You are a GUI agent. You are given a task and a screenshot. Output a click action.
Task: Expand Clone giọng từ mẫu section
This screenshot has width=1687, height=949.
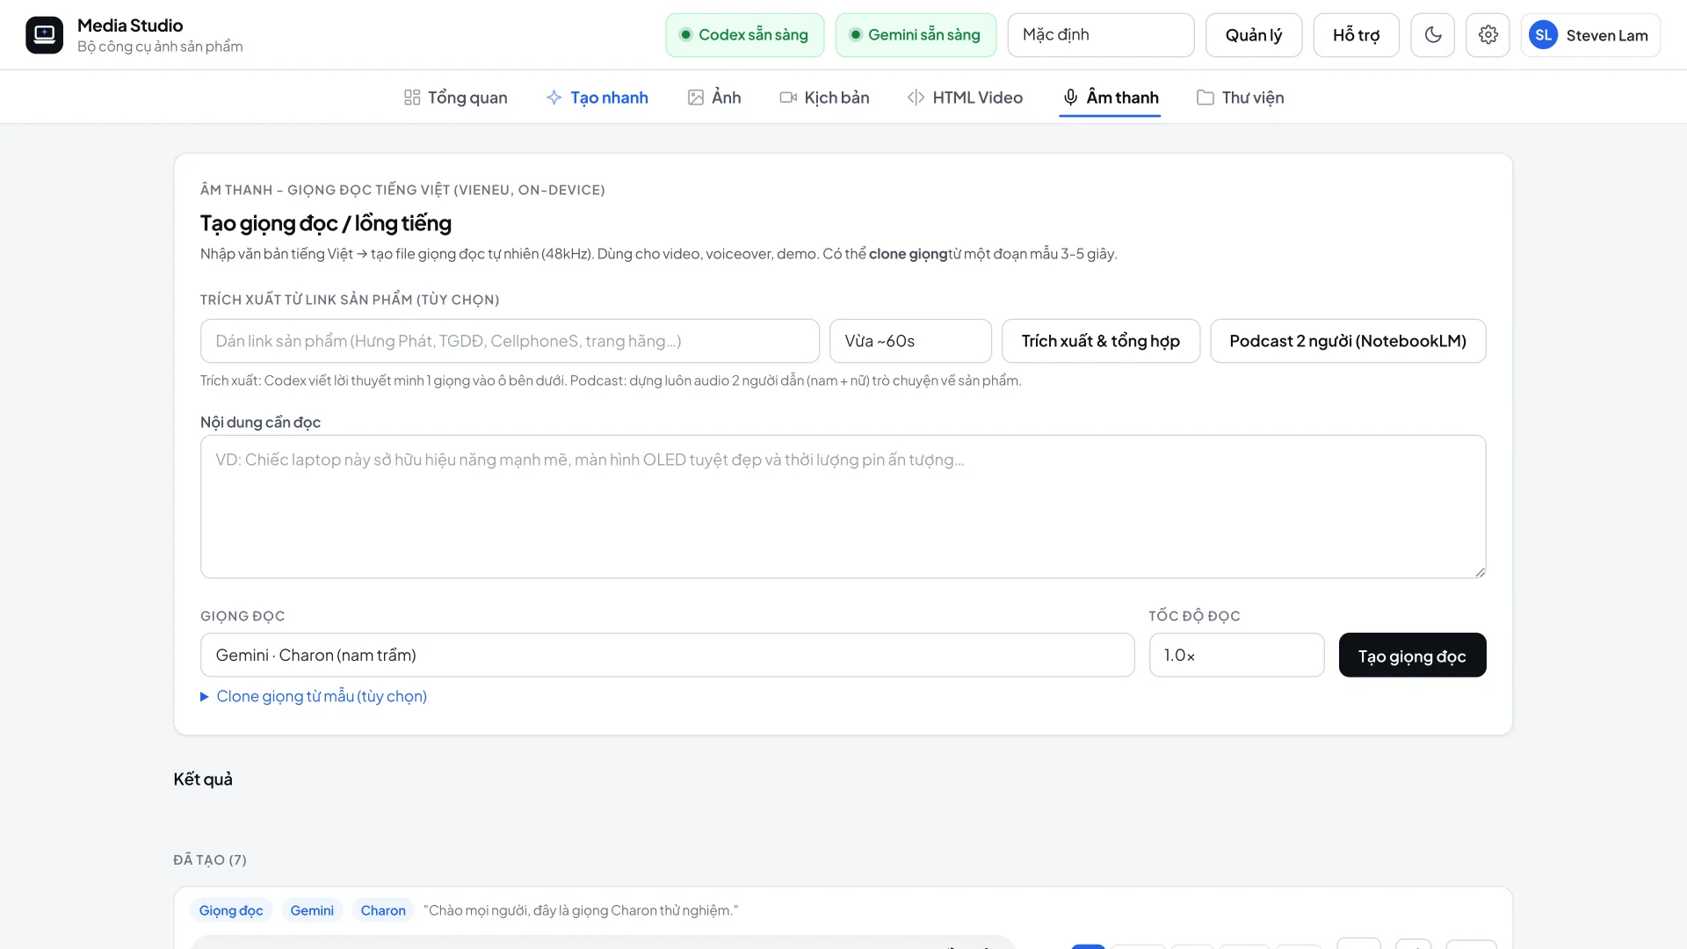point(314,697)
